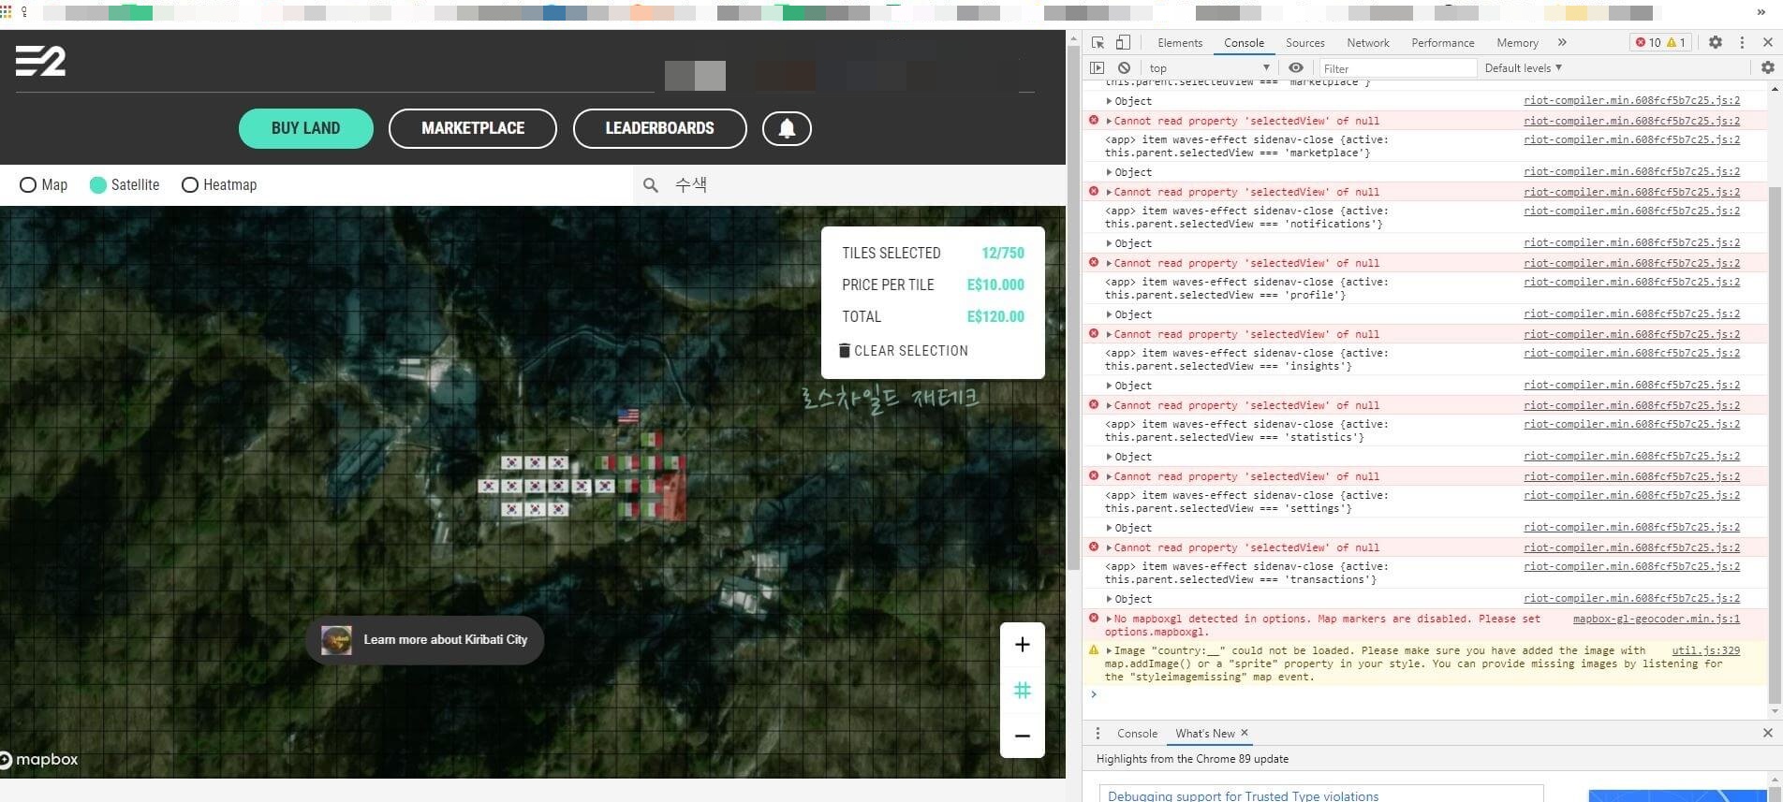The image size is (1783, 802).
Task: Zoom in on the map
Action: [1023, 645]
